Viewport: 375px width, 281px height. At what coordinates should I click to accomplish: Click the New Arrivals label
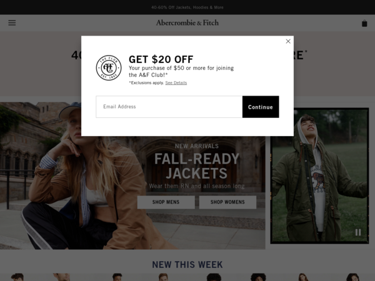pos(197,146)
